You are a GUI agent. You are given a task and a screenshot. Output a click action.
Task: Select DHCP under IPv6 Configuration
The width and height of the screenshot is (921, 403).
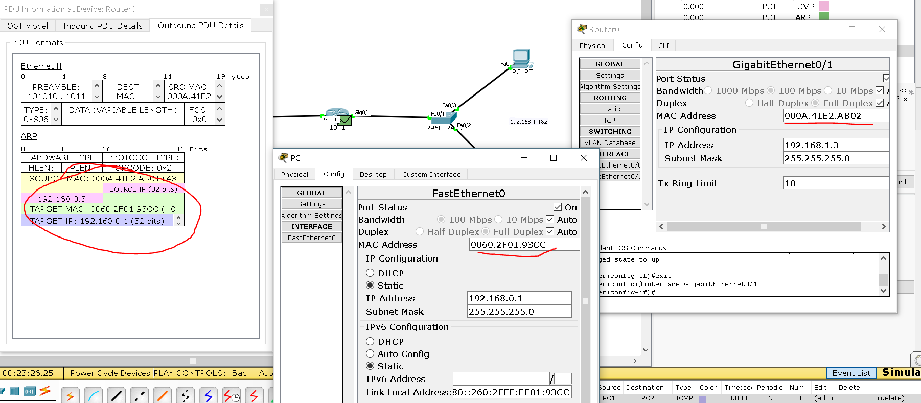click(x=370, y=341)
